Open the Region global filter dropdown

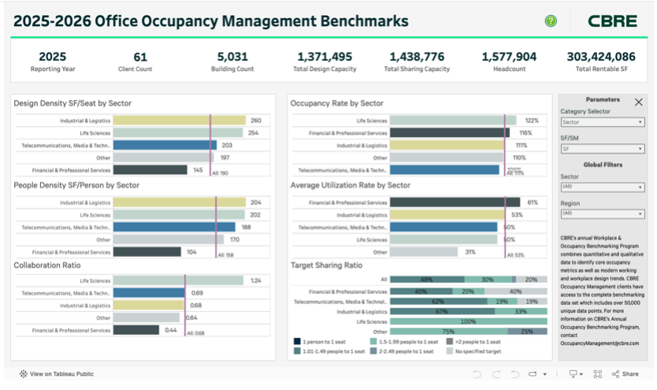[602, 214]
